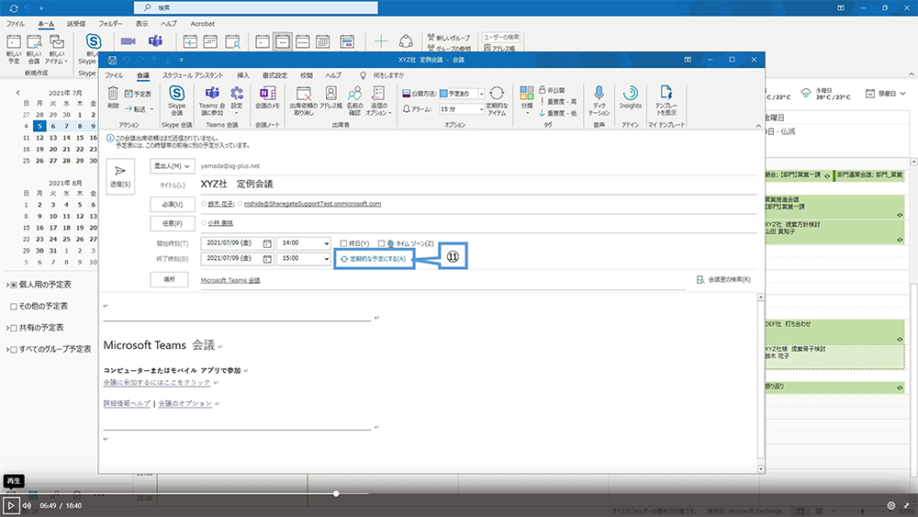Click the show templates icon

[x=666, y=92]
